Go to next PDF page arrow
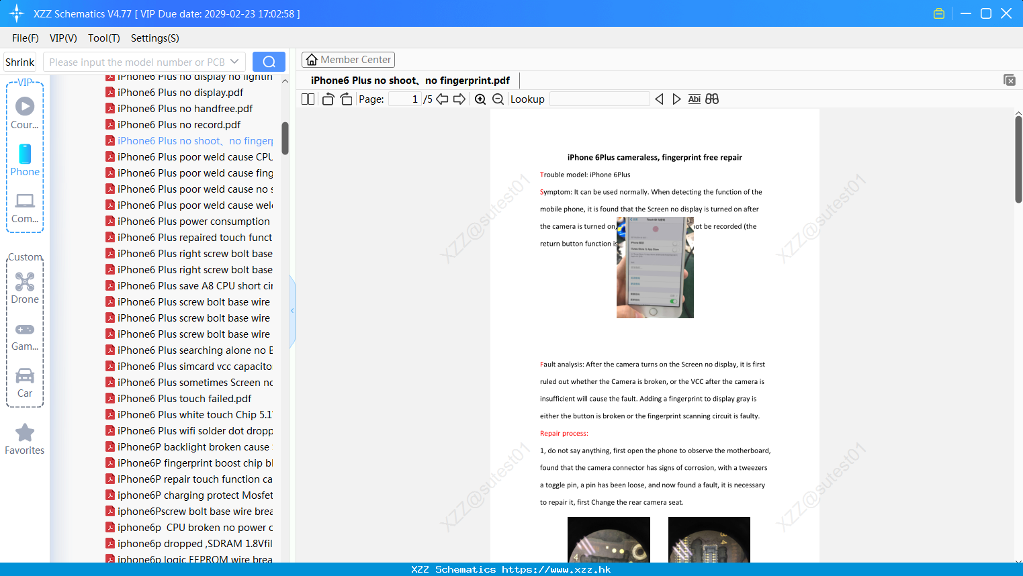The image size is (1023, 576). tap(459, 99)
